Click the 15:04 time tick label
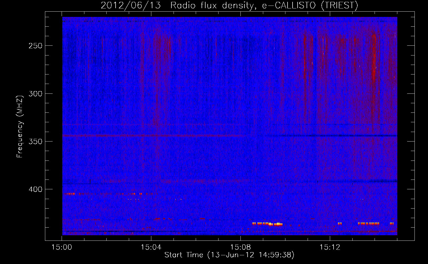This screenshot has width=428, height=264. click(151, 247)
